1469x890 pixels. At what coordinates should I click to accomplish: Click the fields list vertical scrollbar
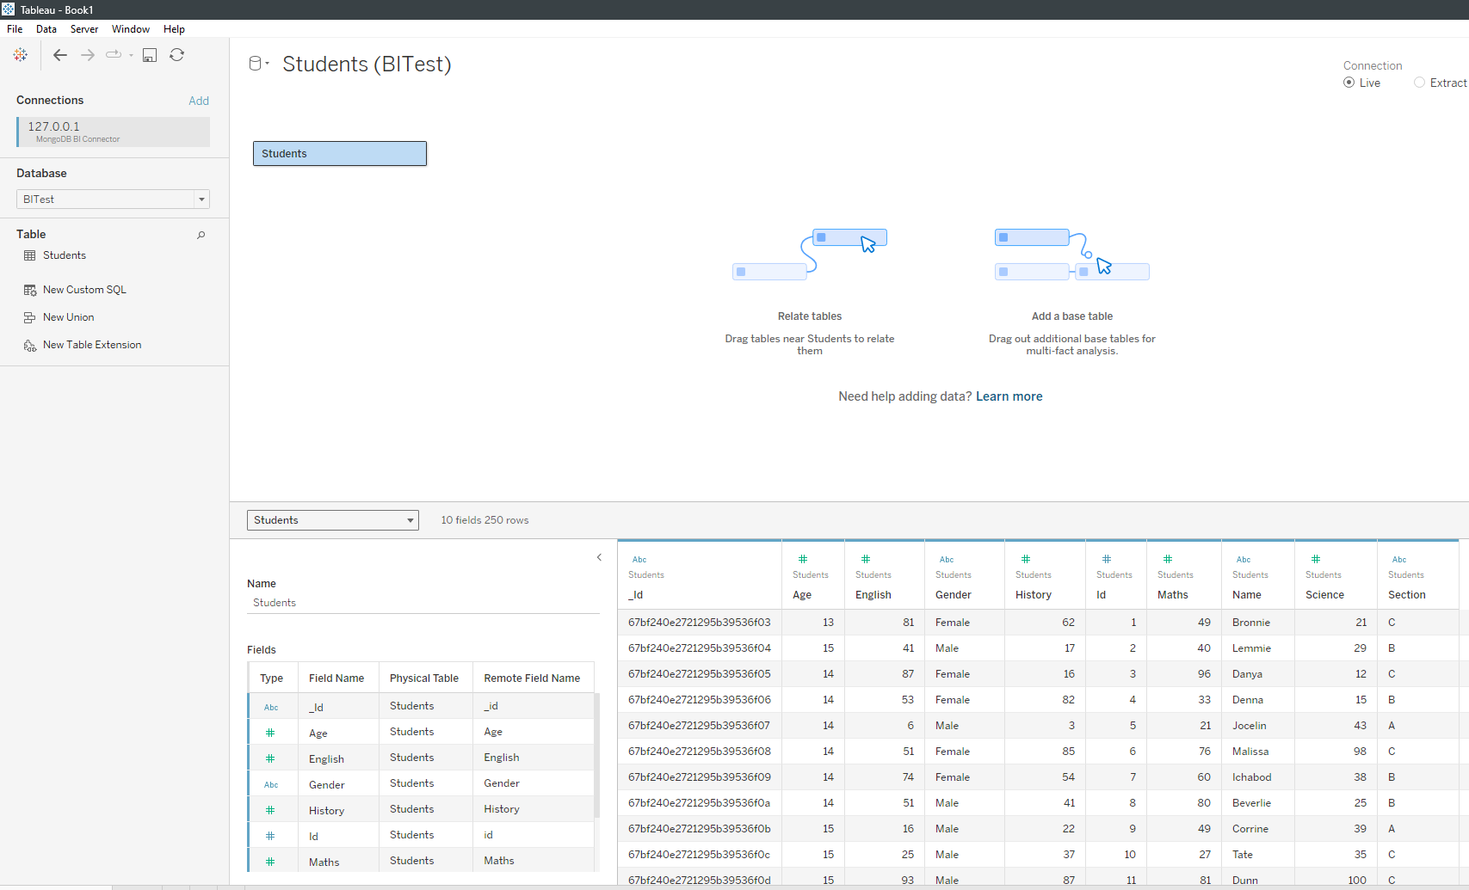tap(597, 755)
